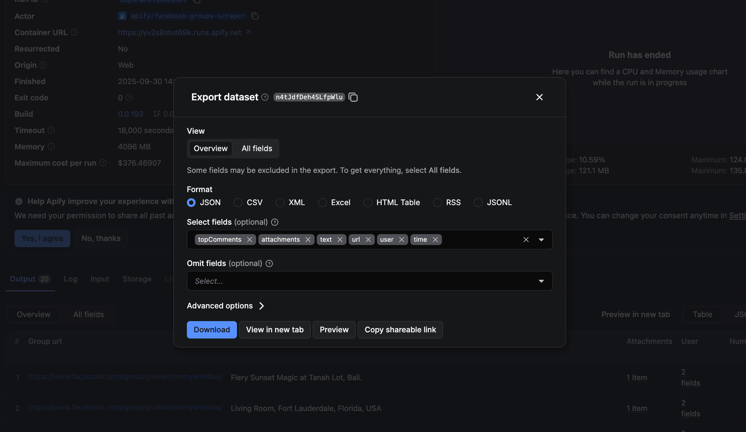The image size is (746, 432).
Task: Clear all selected fields with the X icon
Action: 526,240
